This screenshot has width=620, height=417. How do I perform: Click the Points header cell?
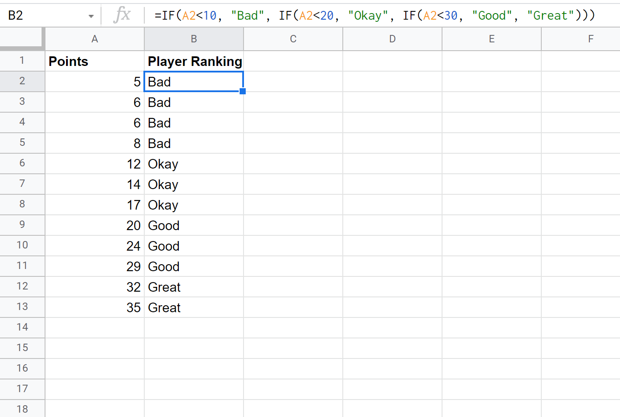point(94,61)
